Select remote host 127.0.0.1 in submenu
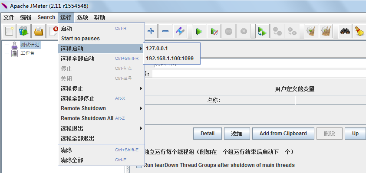 (171, 49)
